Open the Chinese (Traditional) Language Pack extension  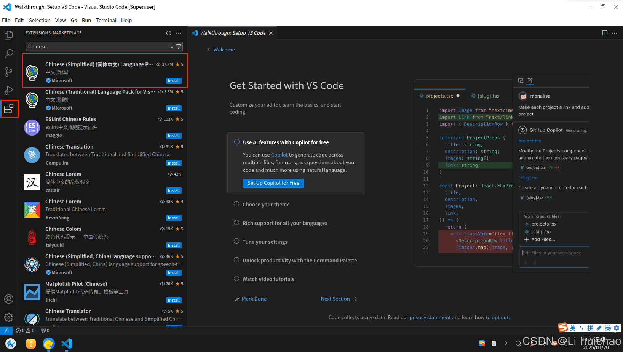click(104, 100)
